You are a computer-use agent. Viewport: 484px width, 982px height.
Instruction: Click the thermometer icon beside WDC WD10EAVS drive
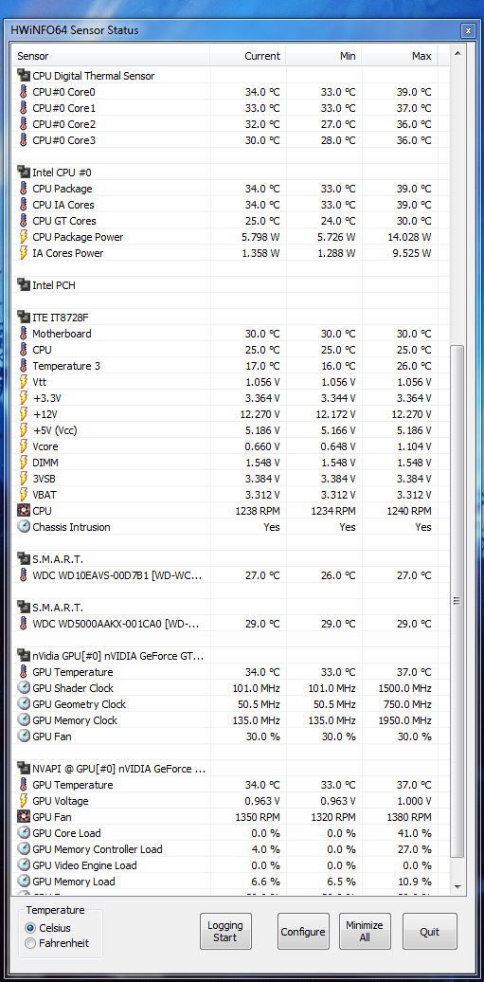tap(24, 575)
